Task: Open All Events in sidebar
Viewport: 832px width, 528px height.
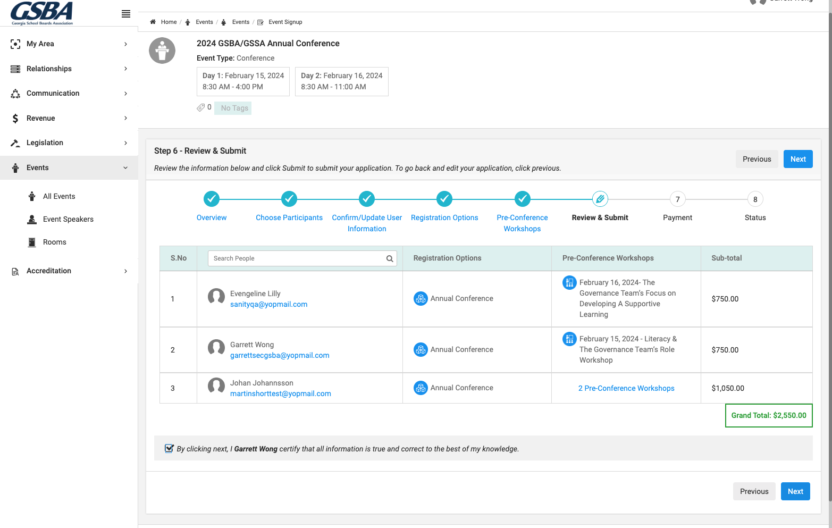Action: (59, 196)
